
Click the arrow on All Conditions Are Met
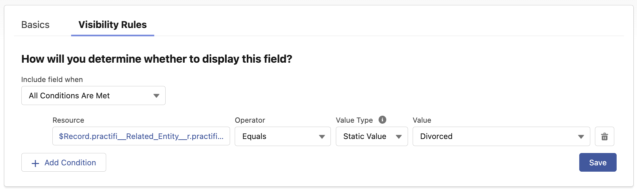coord(156,96)
